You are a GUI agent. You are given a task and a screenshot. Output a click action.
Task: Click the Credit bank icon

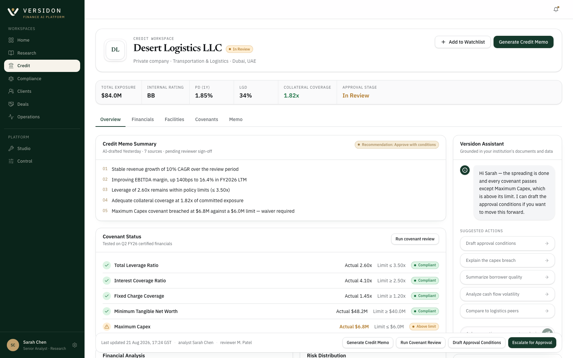(11, 66)
